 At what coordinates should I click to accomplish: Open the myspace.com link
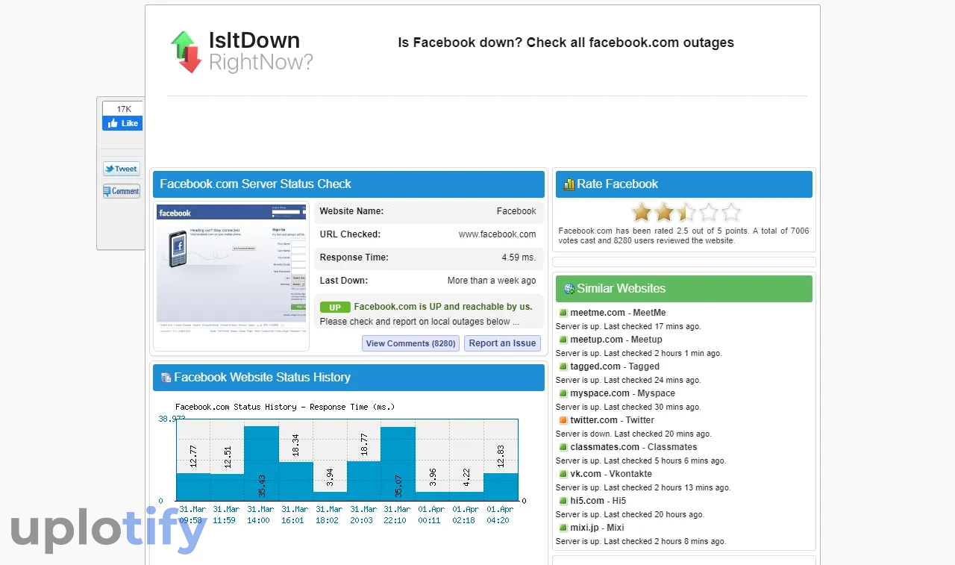600,393
